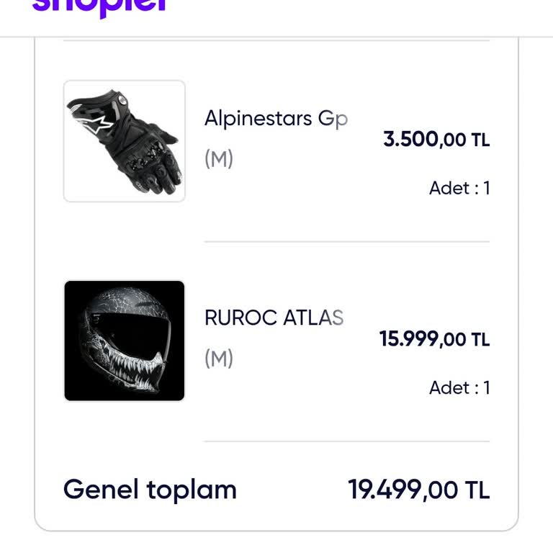Open the RUROC ATLAS helmet image

[125, 341]
